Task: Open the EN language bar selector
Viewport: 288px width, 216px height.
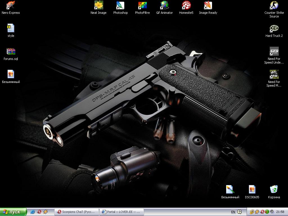Action: 233,212
